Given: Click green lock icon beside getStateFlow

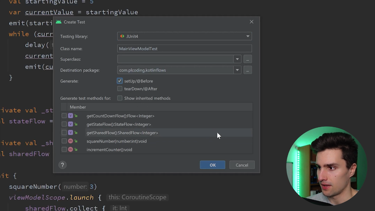Looking at the screenshot, I should 76,124.
